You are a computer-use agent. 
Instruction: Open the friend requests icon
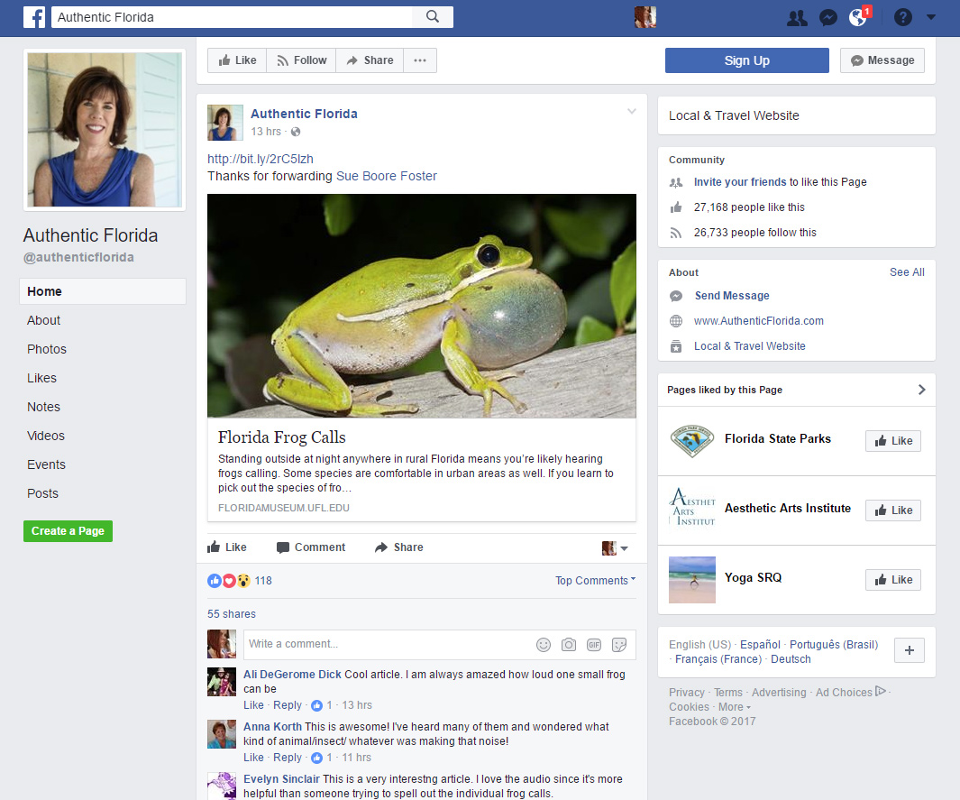797,18
